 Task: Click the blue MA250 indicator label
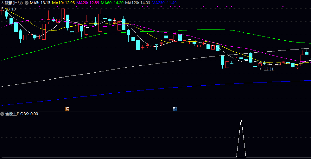click(x=164, y=3)
